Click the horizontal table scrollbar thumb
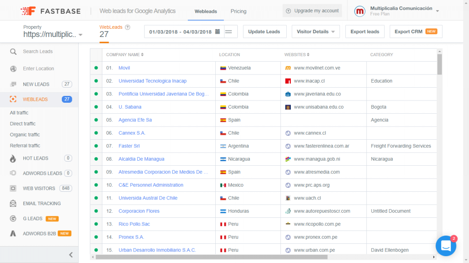The image size is (469, 263). point(212,257)
